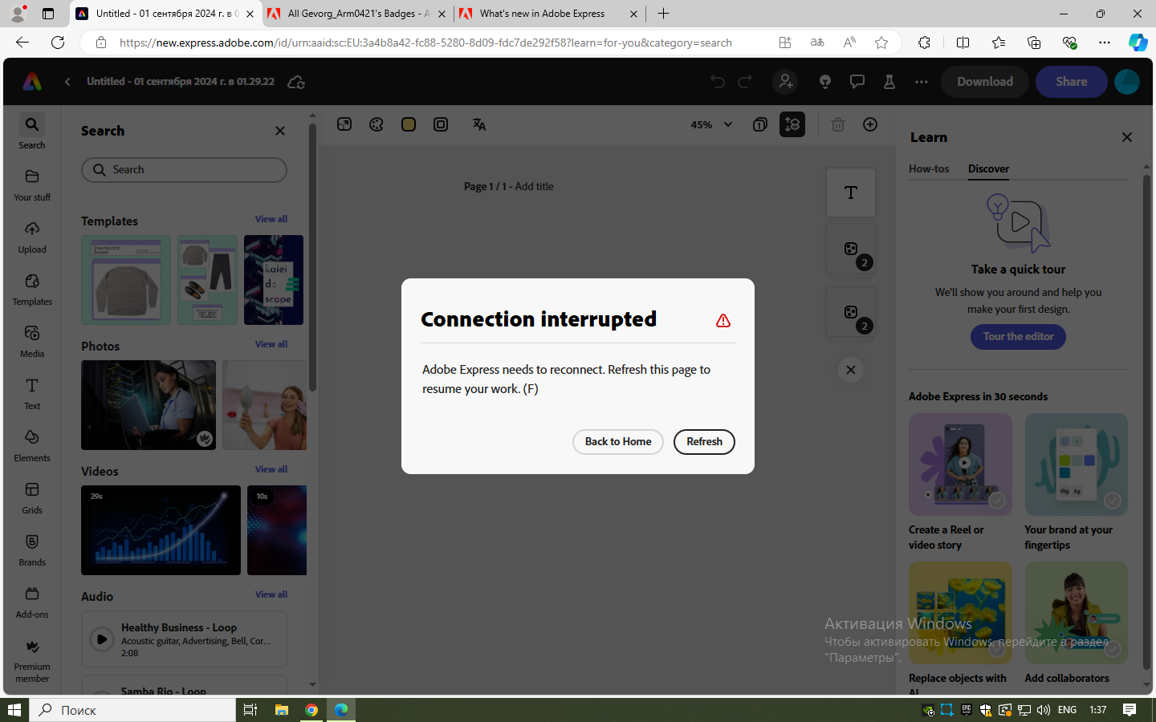This screenshot has height=722, width=1156.
Task: Click the invite collaborators icon
Action: (784, 81)
